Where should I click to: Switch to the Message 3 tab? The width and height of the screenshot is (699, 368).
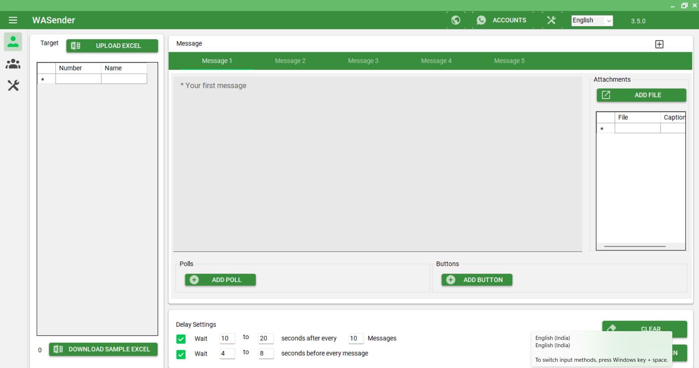pyautogui.click(x=363, y=61)
